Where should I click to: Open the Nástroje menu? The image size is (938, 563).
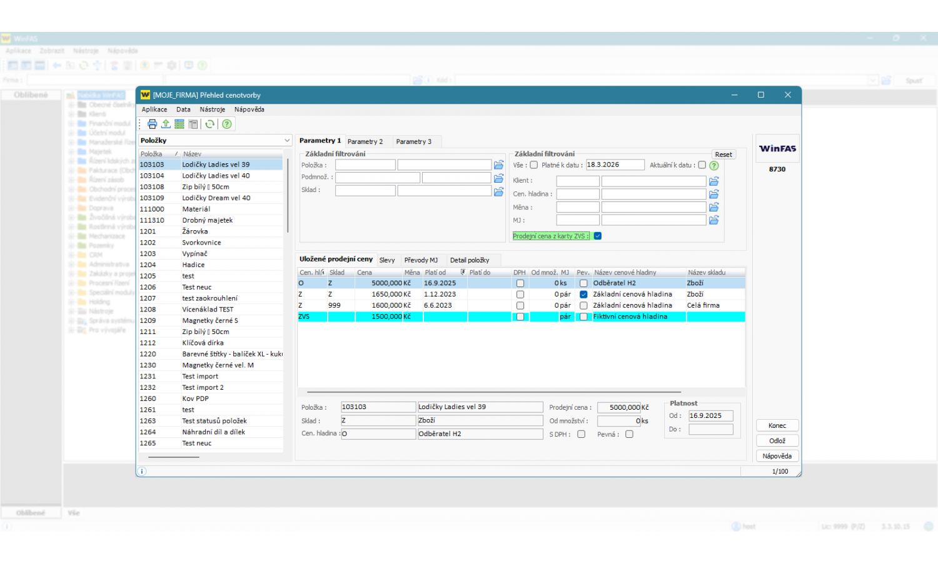[x=212, y=109]
